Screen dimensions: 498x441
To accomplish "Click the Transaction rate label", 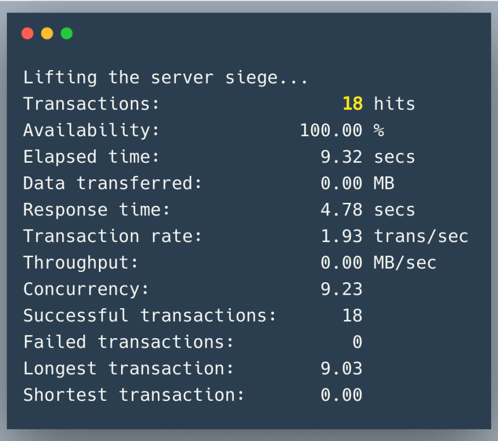I will point(112,236).
